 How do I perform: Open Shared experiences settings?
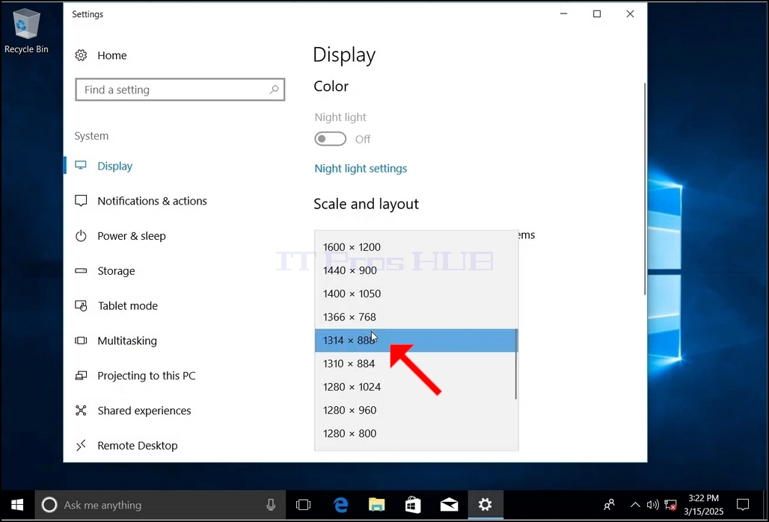click(x=144, y=410)
